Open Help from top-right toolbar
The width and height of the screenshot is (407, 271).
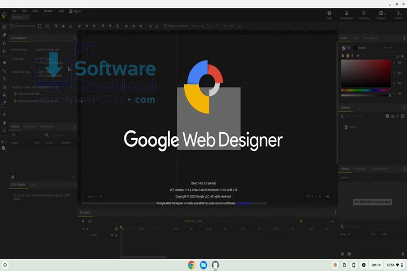tap(329, 15)
